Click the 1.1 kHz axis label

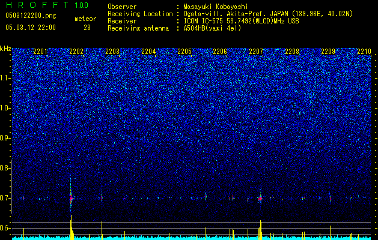5,79
